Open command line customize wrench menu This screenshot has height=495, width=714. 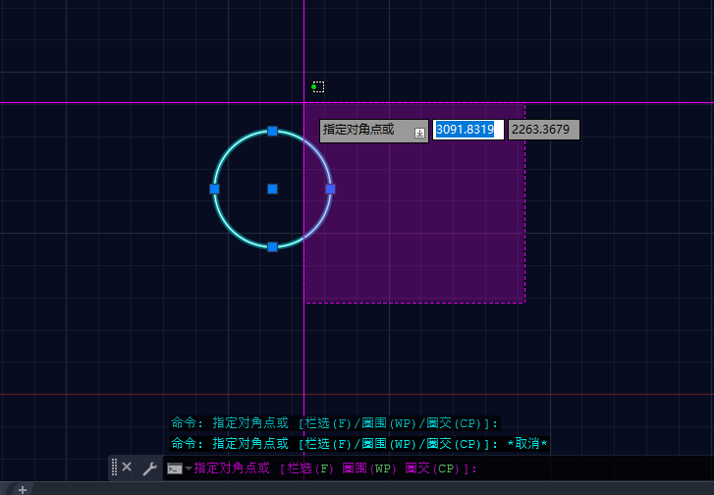149,468
